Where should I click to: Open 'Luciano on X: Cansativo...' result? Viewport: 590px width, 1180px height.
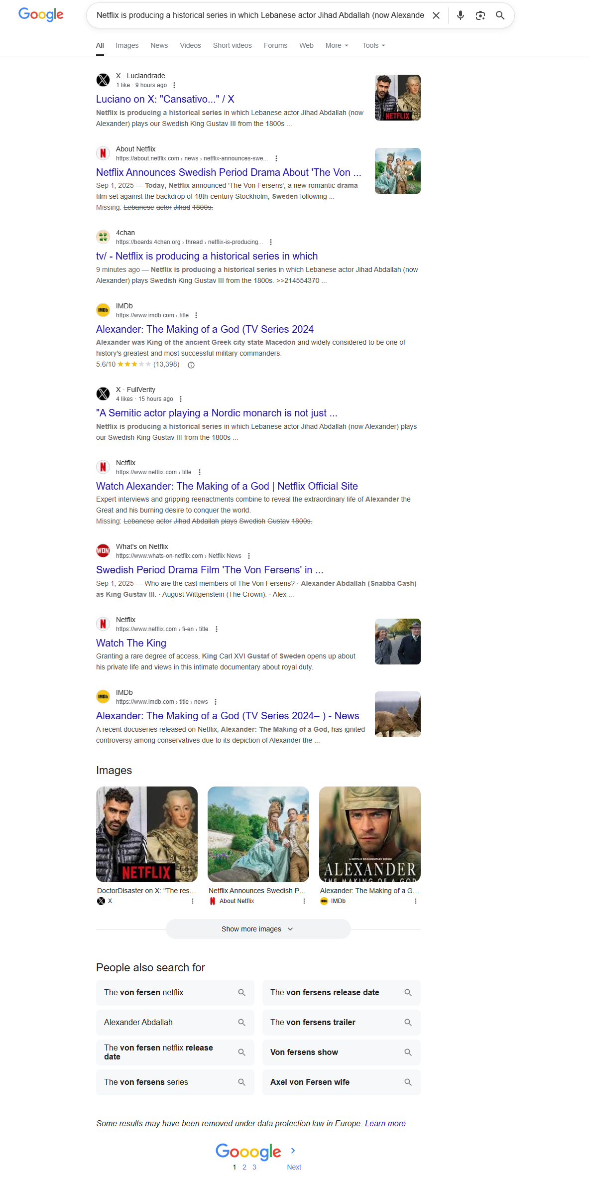coord(165,99)
